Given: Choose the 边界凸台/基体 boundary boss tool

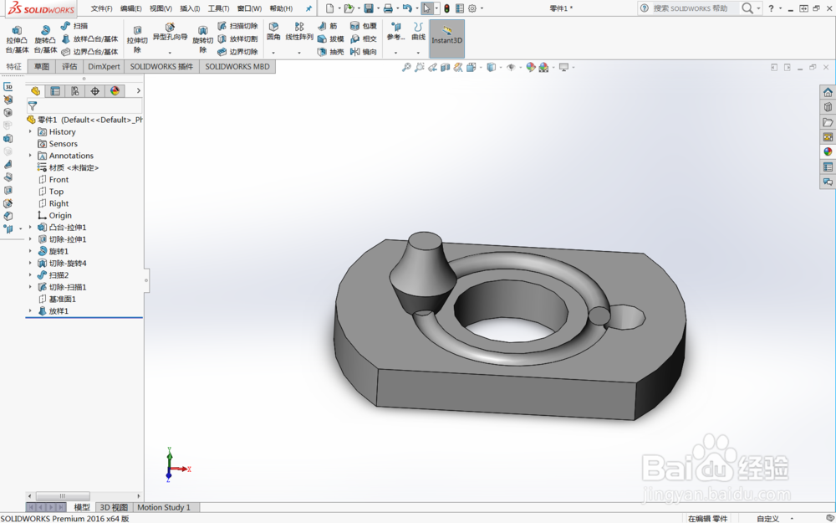Looking at the screenshot, I should tap(89, 52).
